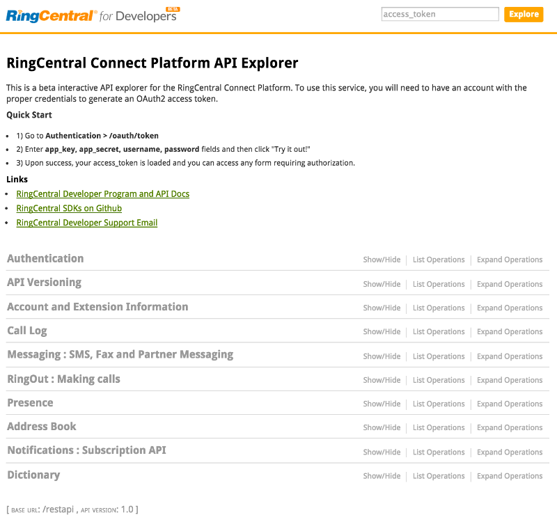Click step 3 text about access_token loaded
The image size is (557, 522).
click(185, 163)
